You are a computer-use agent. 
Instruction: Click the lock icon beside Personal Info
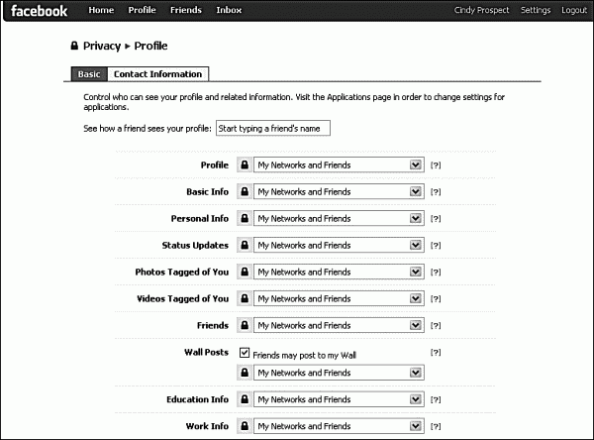click(244, 218)
